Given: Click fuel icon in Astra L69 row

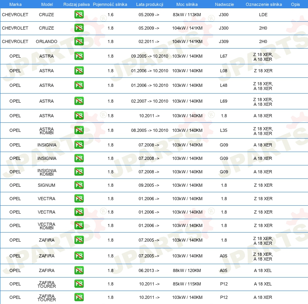Looking at the screenshot, I should point(79,101).
